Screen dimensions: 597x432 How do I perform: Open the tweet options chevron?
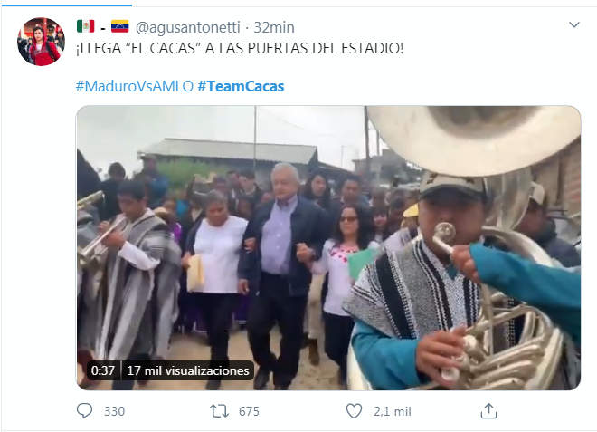574,25
